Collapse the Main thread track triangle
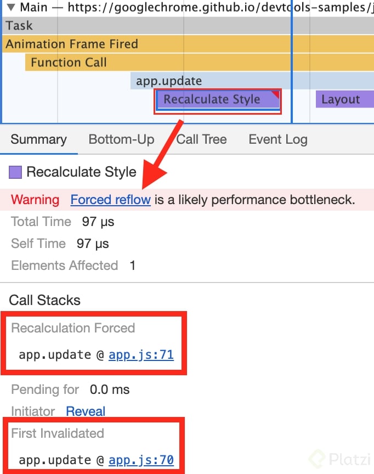 tap(10, 8)
